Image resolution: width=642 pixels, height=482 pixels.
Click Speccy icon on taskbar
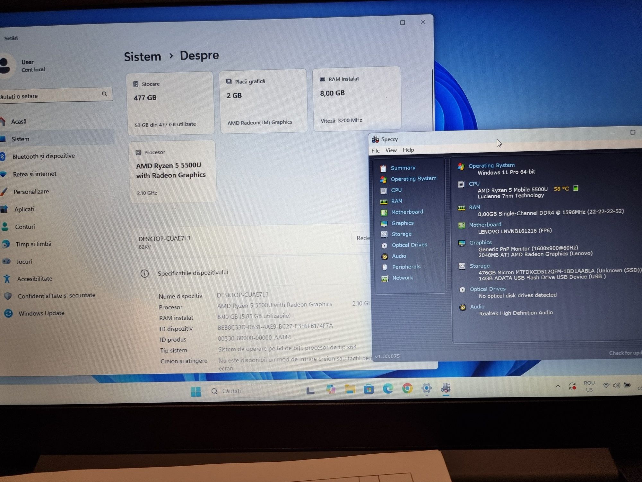pos(446,388)
